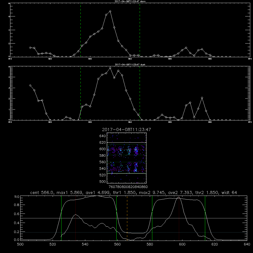This screenshot has height=253, width=253.
Task: Click the '520' x-axis label in bottom plot
Action: pos(53,244)
